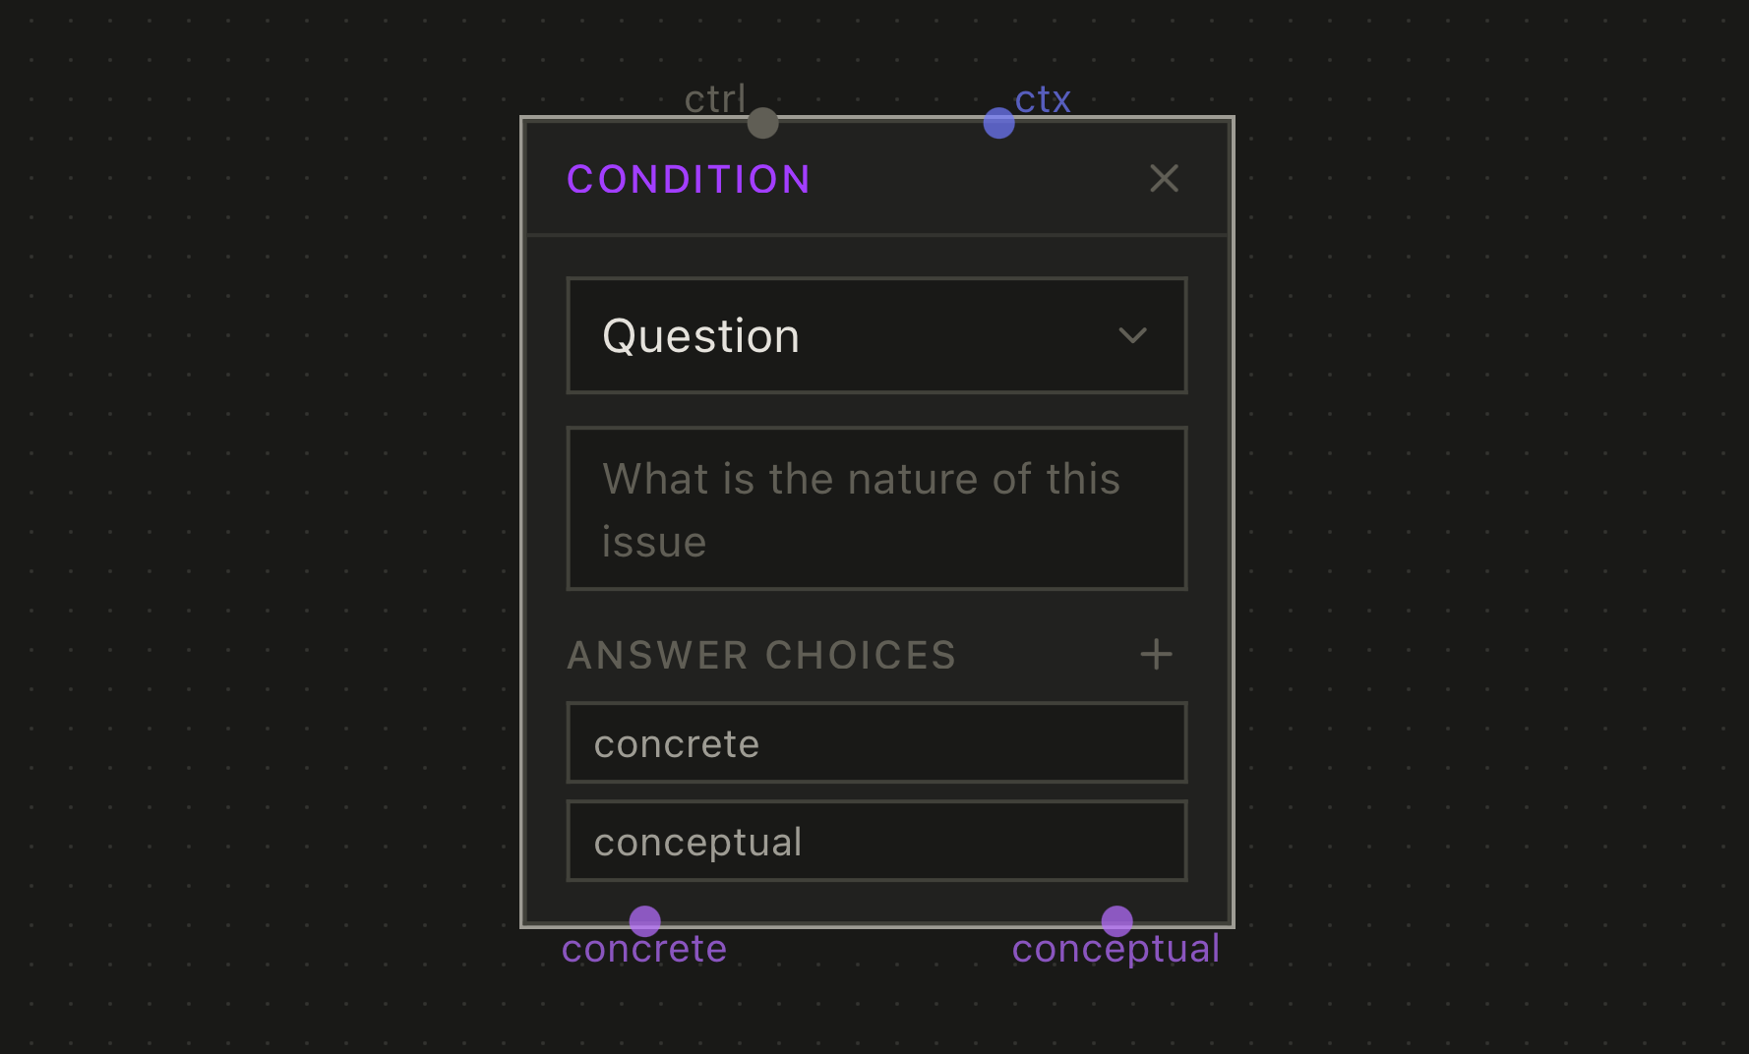
Task: Click the chevron in the Question selector
Action: [x=1132, y=335]
